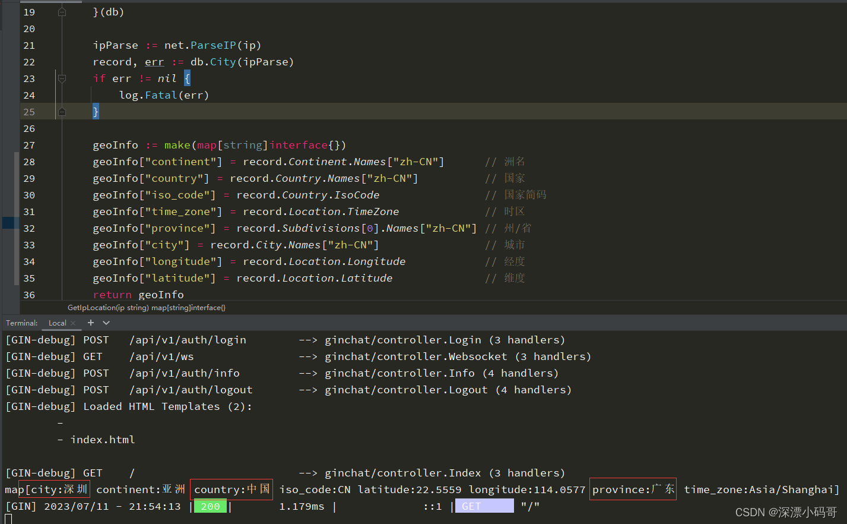Viewport: 847px width, 524px height.
Task: Click the terminal tabs chevron icon
Action: pyautogui.click(x=104, y=323)
